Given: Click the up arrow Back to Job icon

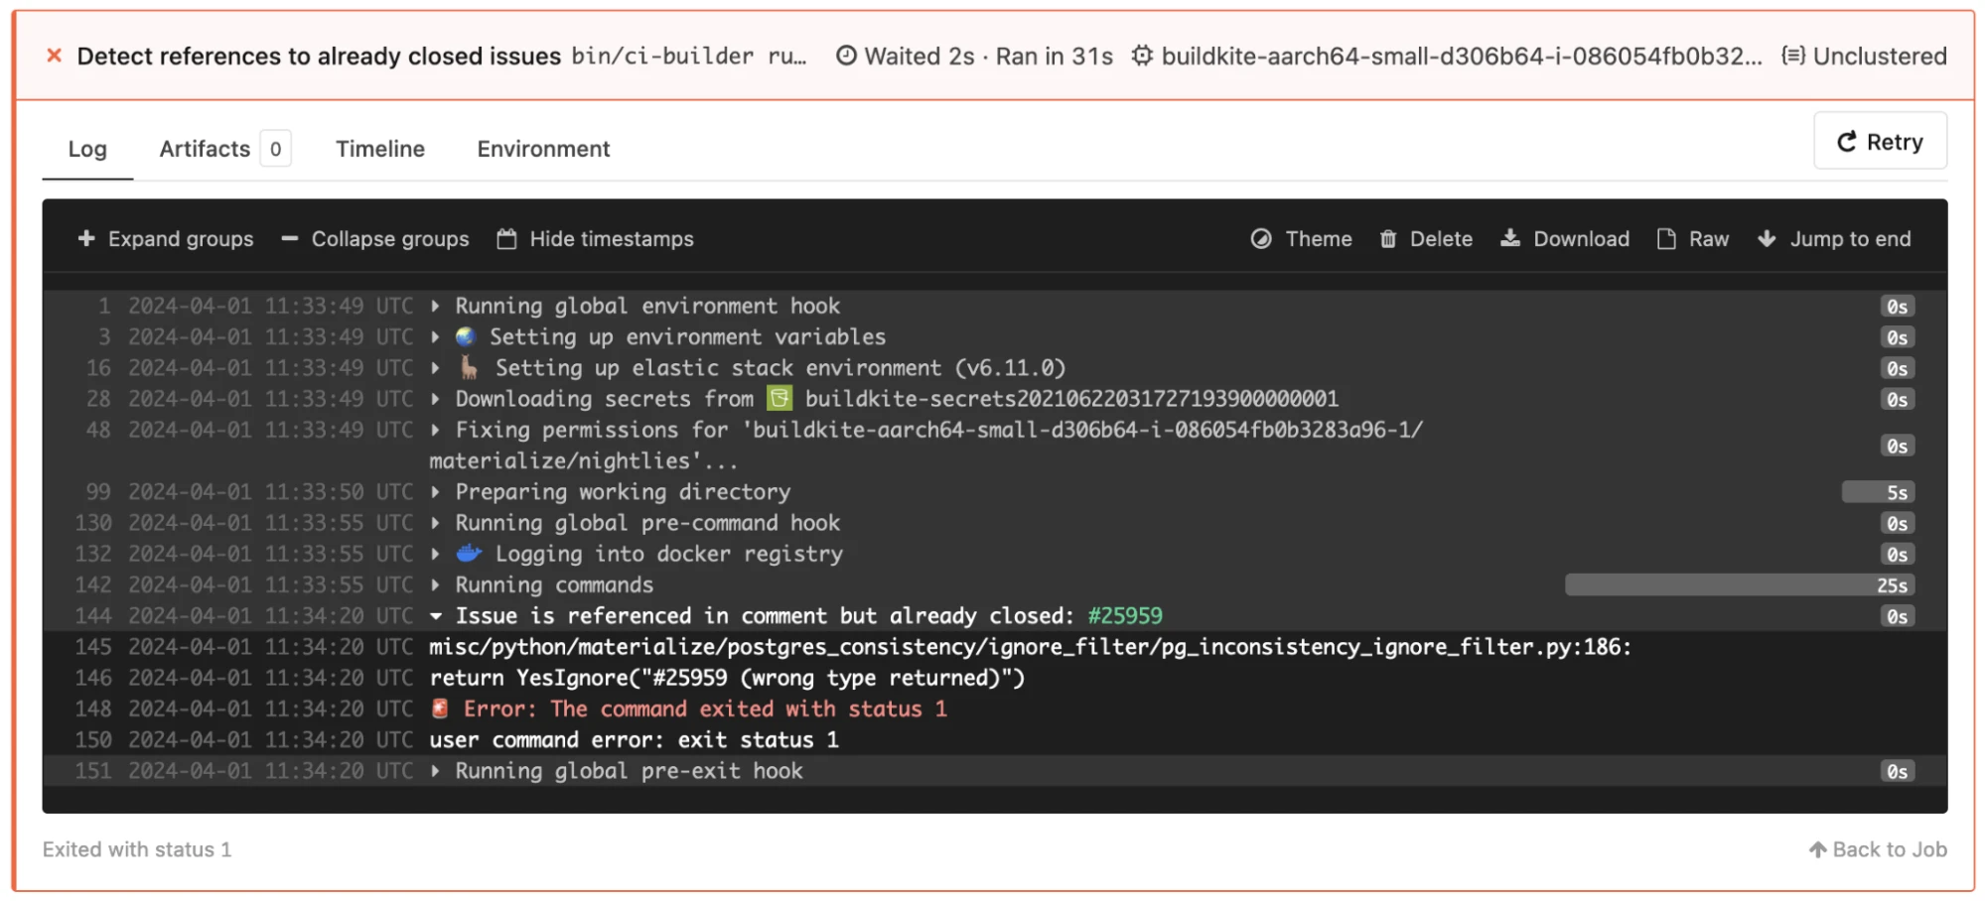Looking at the screenshot, I should click(1817, 849).
